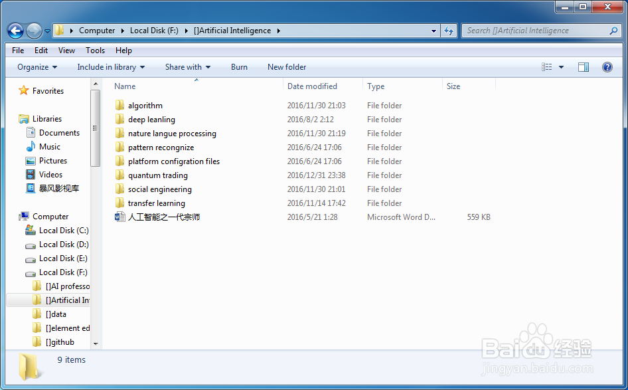628x390 pixels.
Task: Click the navigation pane scroll up arrow
Action: point(96,84)
